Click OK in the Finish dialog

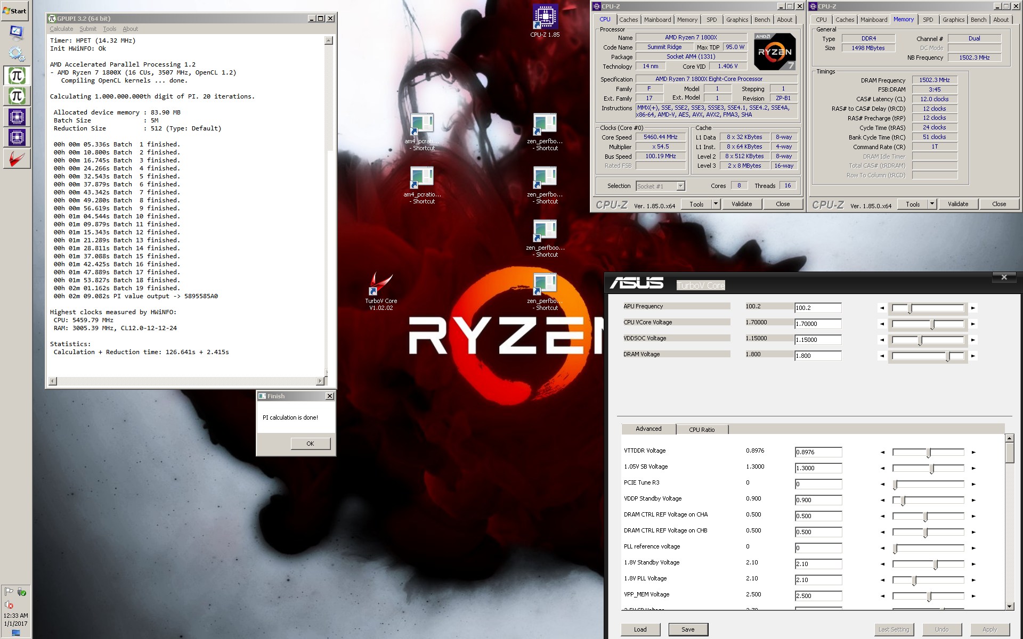[x=310, y=444]
